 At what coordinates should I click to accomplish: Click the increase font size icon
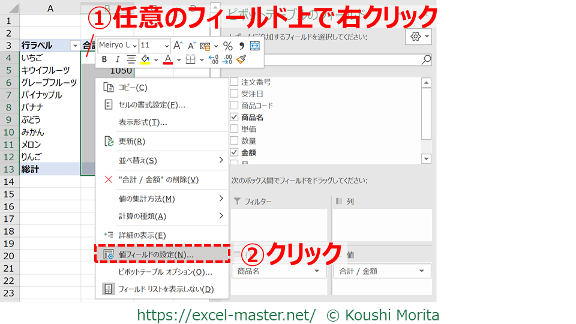tap(178, 46)
